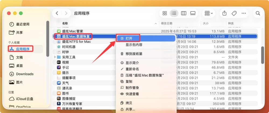
Task: Click the 天气 weather app icon
Action: (x=59, y=83)
